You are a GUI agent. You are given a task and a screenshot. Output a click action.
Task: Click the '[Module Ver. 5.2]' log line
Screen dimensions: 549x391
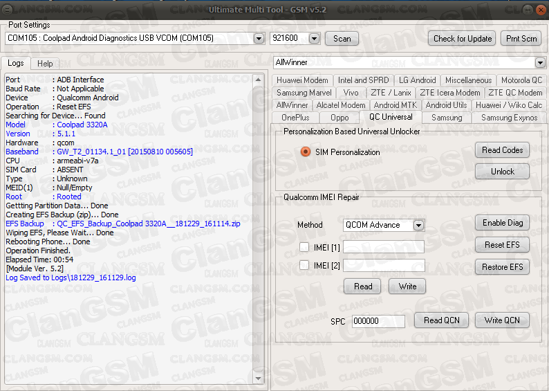[35, 269]
